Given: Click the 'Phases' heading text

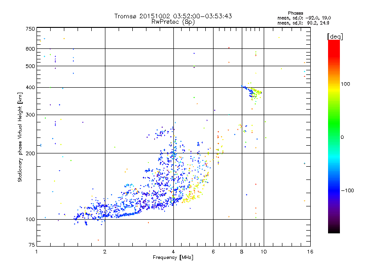Looking at the screenshot, I should (x=295, y=13).
